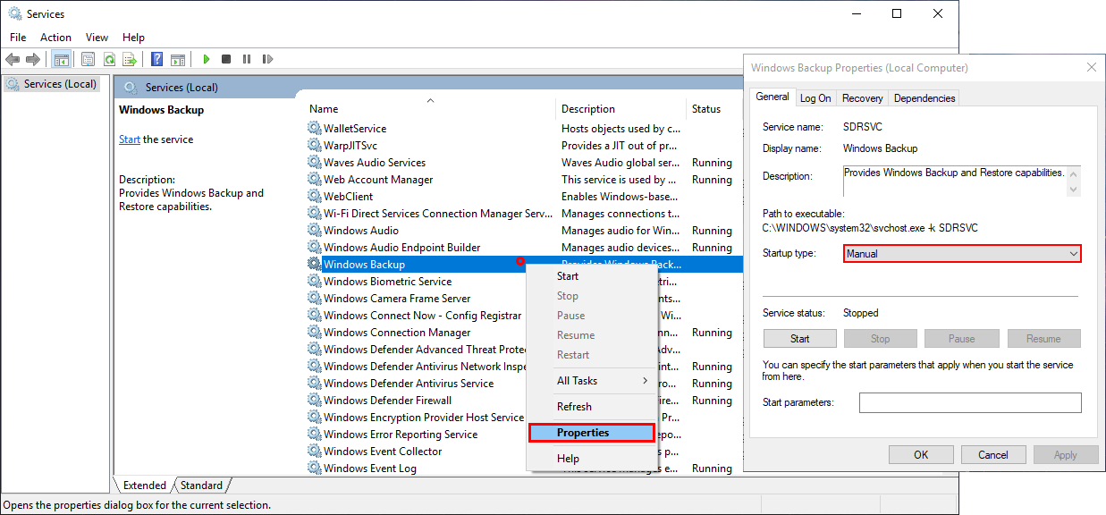Click gear icon next to WebClient
The height and width of the screenshot is (515, 1106).
(x=314, y=197)
